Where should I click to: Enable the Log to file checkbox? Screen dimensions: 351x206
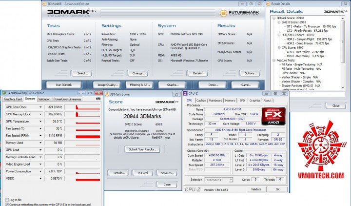(7, 200)
